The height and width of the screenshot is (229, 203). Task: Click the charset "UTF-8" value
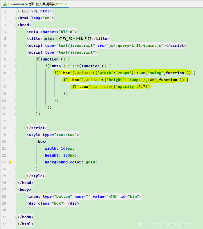66,32
